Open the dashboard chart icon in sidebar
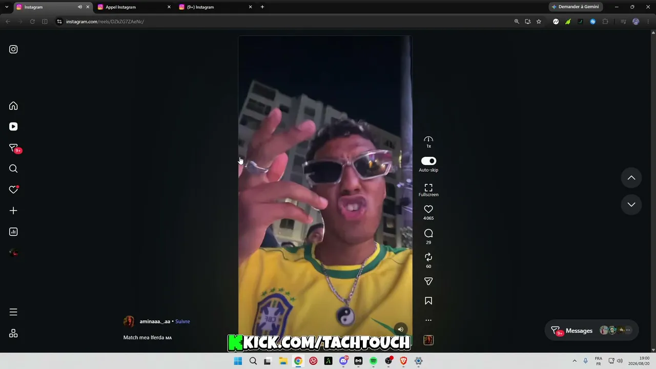Image resolution: width=656 pixels, height=369 pixels. [x=13, y=232]
